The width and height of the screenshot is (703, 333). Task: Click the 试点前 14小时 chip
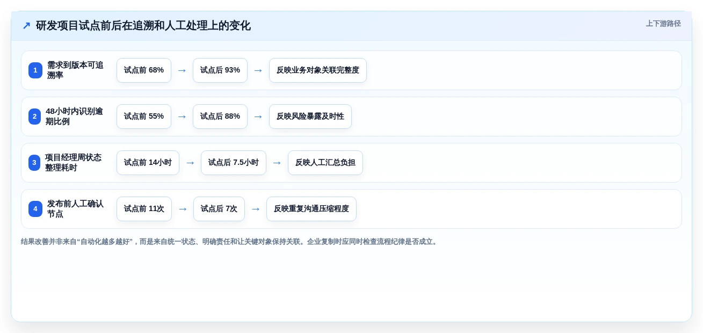coord(148,163)
